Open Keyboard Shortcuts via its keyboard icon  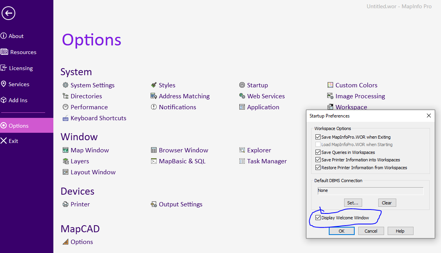coord(66,118)
